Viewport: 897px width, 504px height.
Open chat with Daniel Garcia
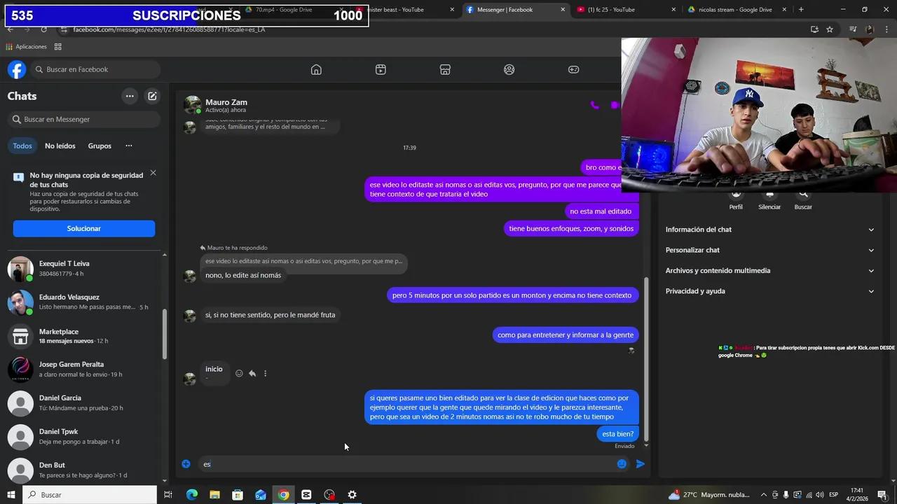click(x=83, y=403)
